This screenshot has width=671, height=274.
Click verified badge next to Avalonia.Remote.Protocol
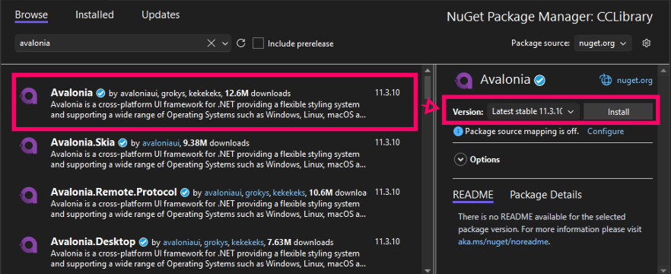pyautogui.click(x=185, y=193)
